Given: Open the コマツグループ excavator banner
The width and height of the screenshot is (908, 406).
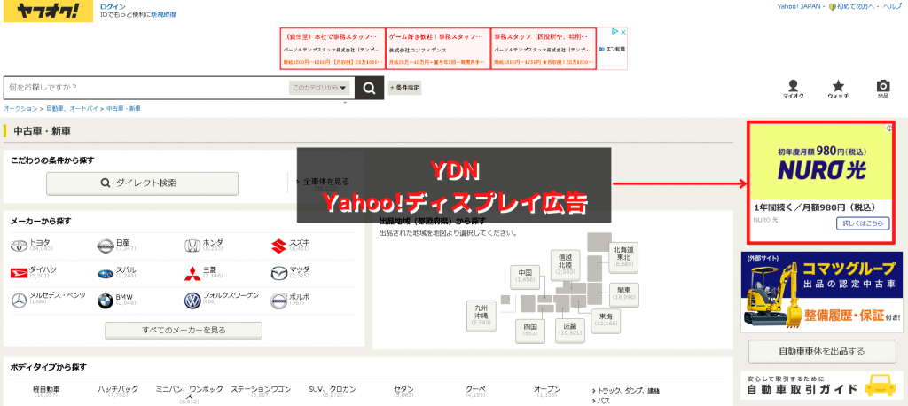Looking at the screenshot, I should tap(821, 292).
